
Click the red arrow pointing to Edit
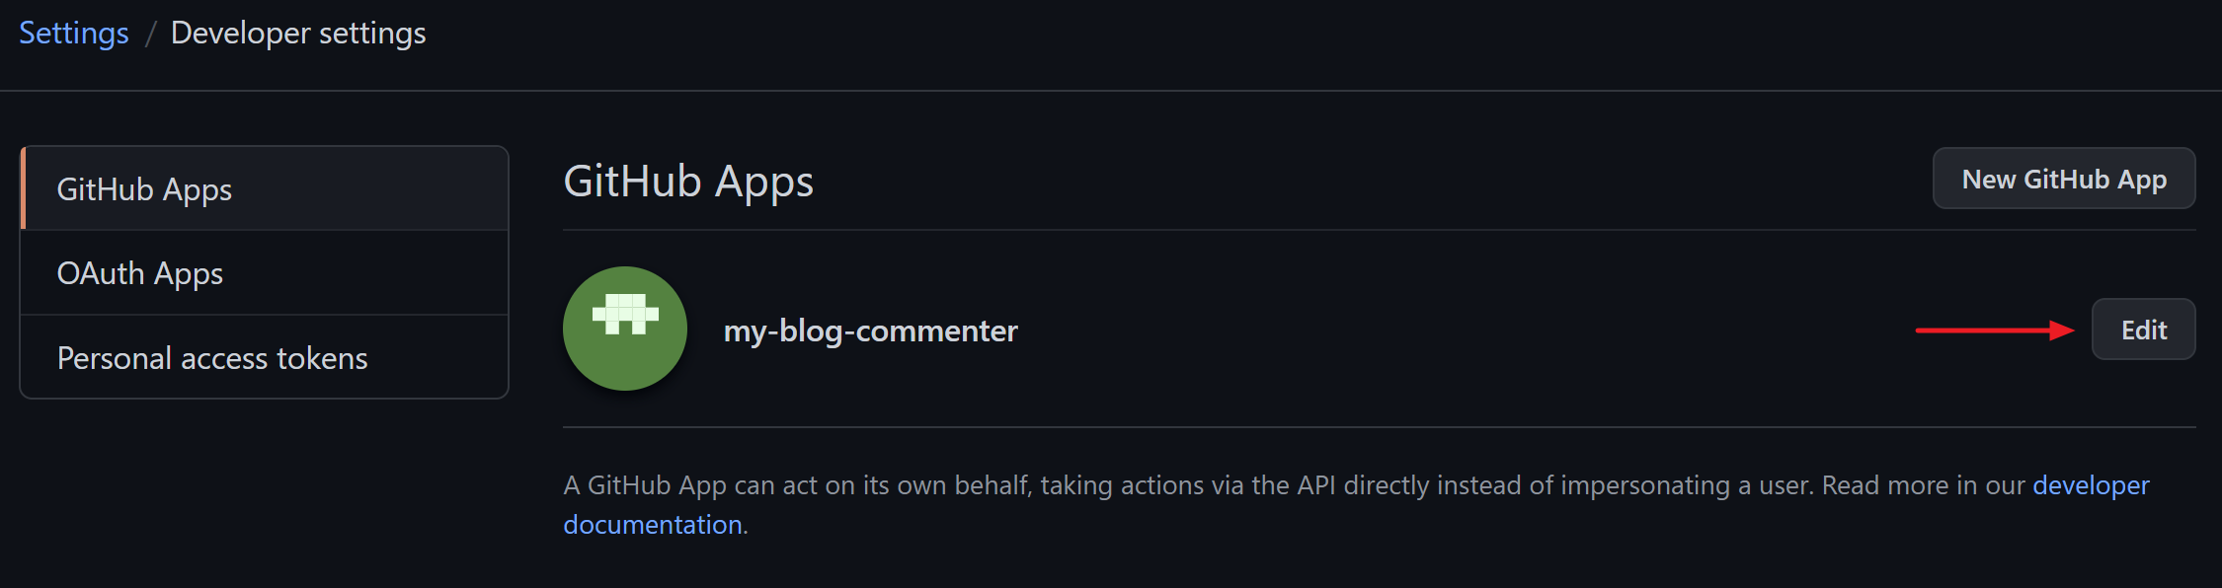(x=1994, y=331)
